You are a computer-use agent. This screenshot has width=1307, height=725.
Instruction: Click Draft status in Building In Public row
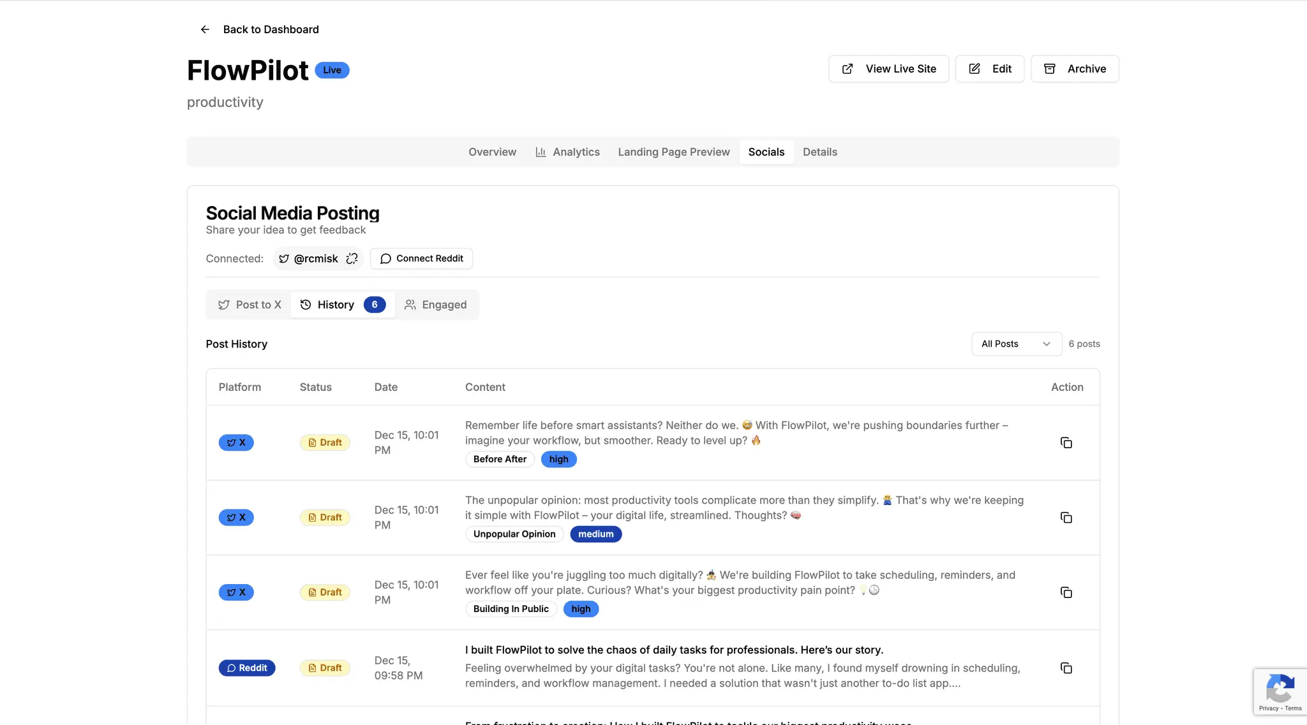point(325,592)
